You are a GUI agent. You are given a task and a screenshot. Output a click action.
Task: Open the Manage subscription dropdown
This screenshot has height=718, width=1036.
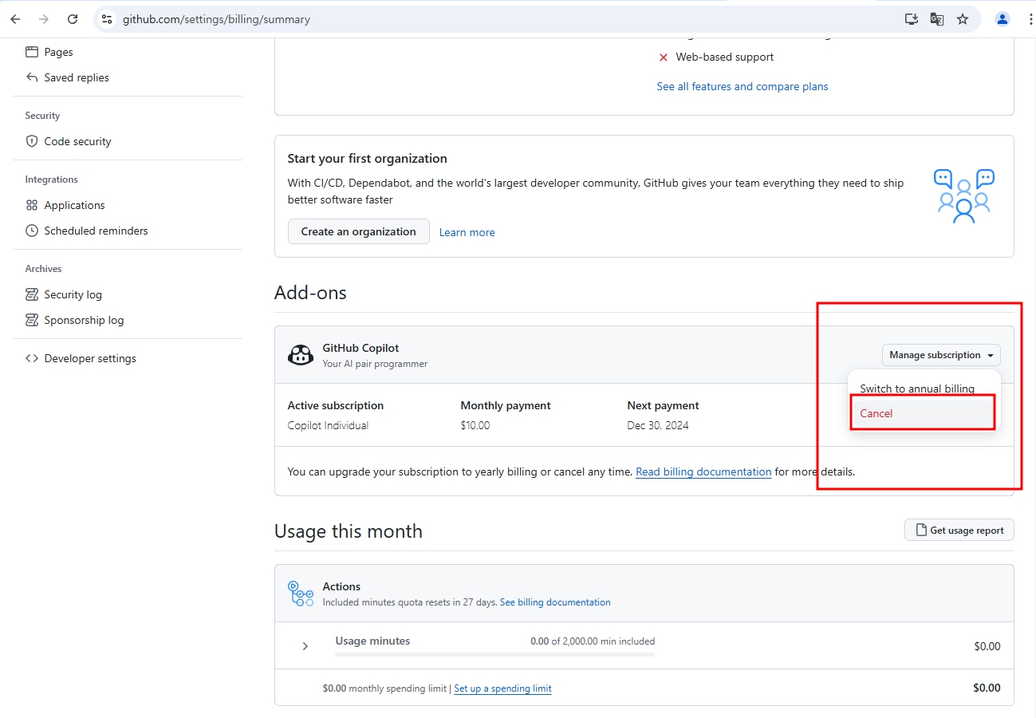tap(941, 355)
